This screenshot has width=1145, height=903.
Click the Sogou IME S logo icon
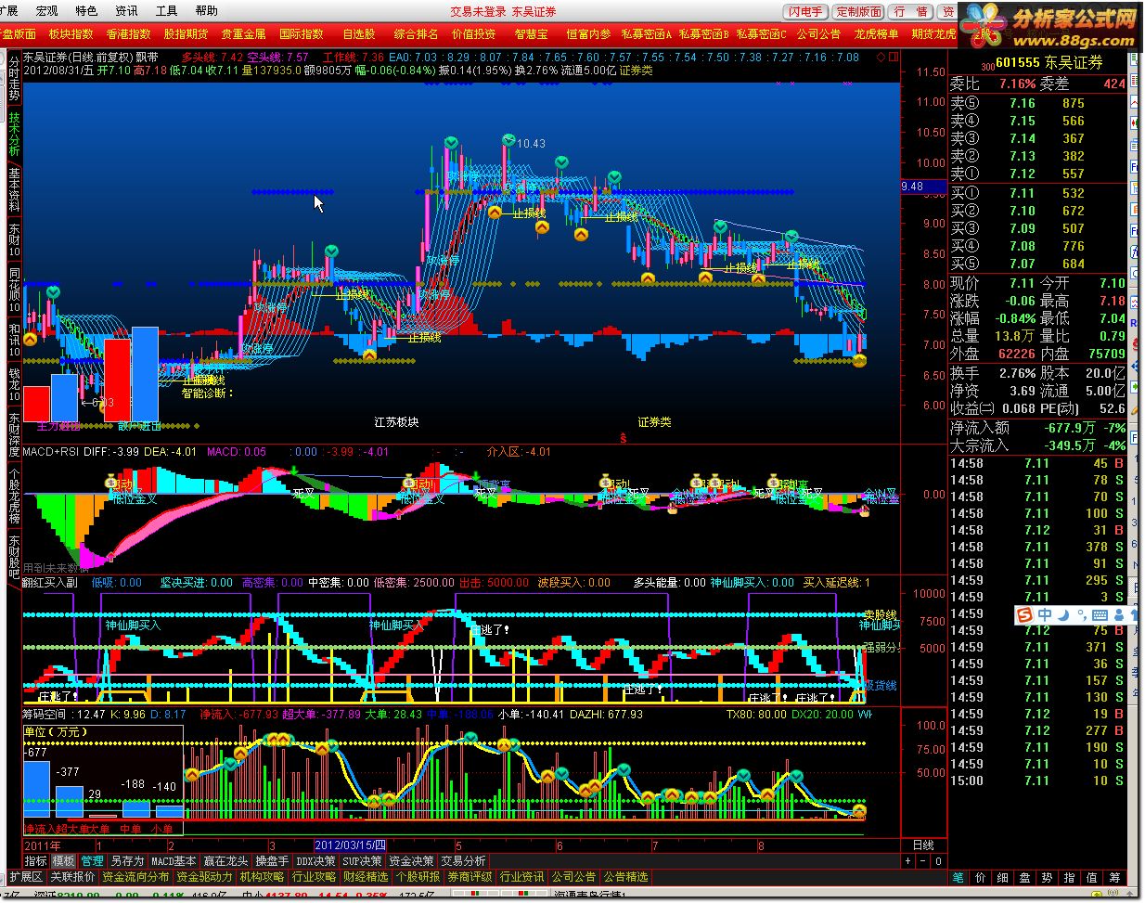(x=1025, y=614)
